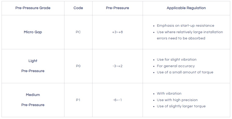Select the +3~+8 pre-pressure value

pos(117,32)
